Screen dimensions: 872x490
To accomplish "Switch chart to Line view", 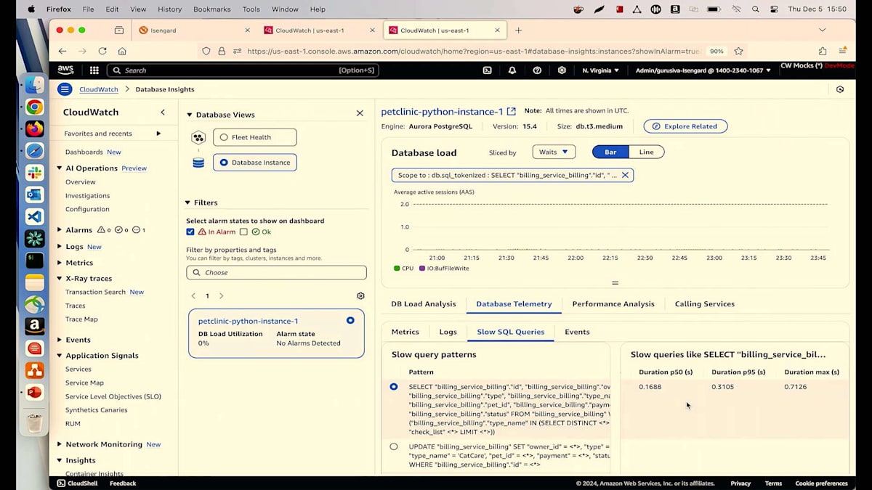I will click(646, 152).
